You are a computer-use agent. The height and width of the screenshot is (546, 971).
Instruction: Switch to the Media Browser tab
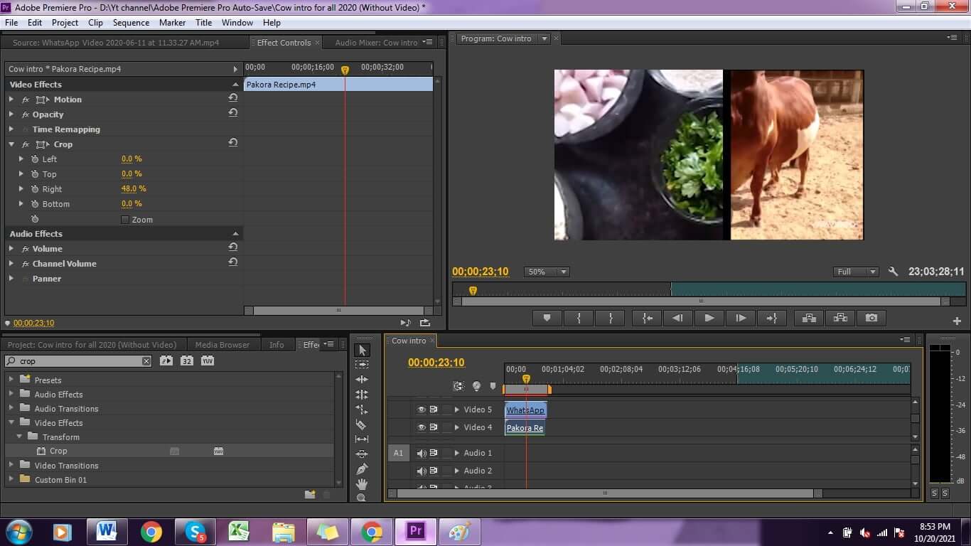(222, 345)
